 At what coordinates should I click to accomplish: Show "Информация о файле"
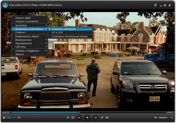[x=30, y=36]
